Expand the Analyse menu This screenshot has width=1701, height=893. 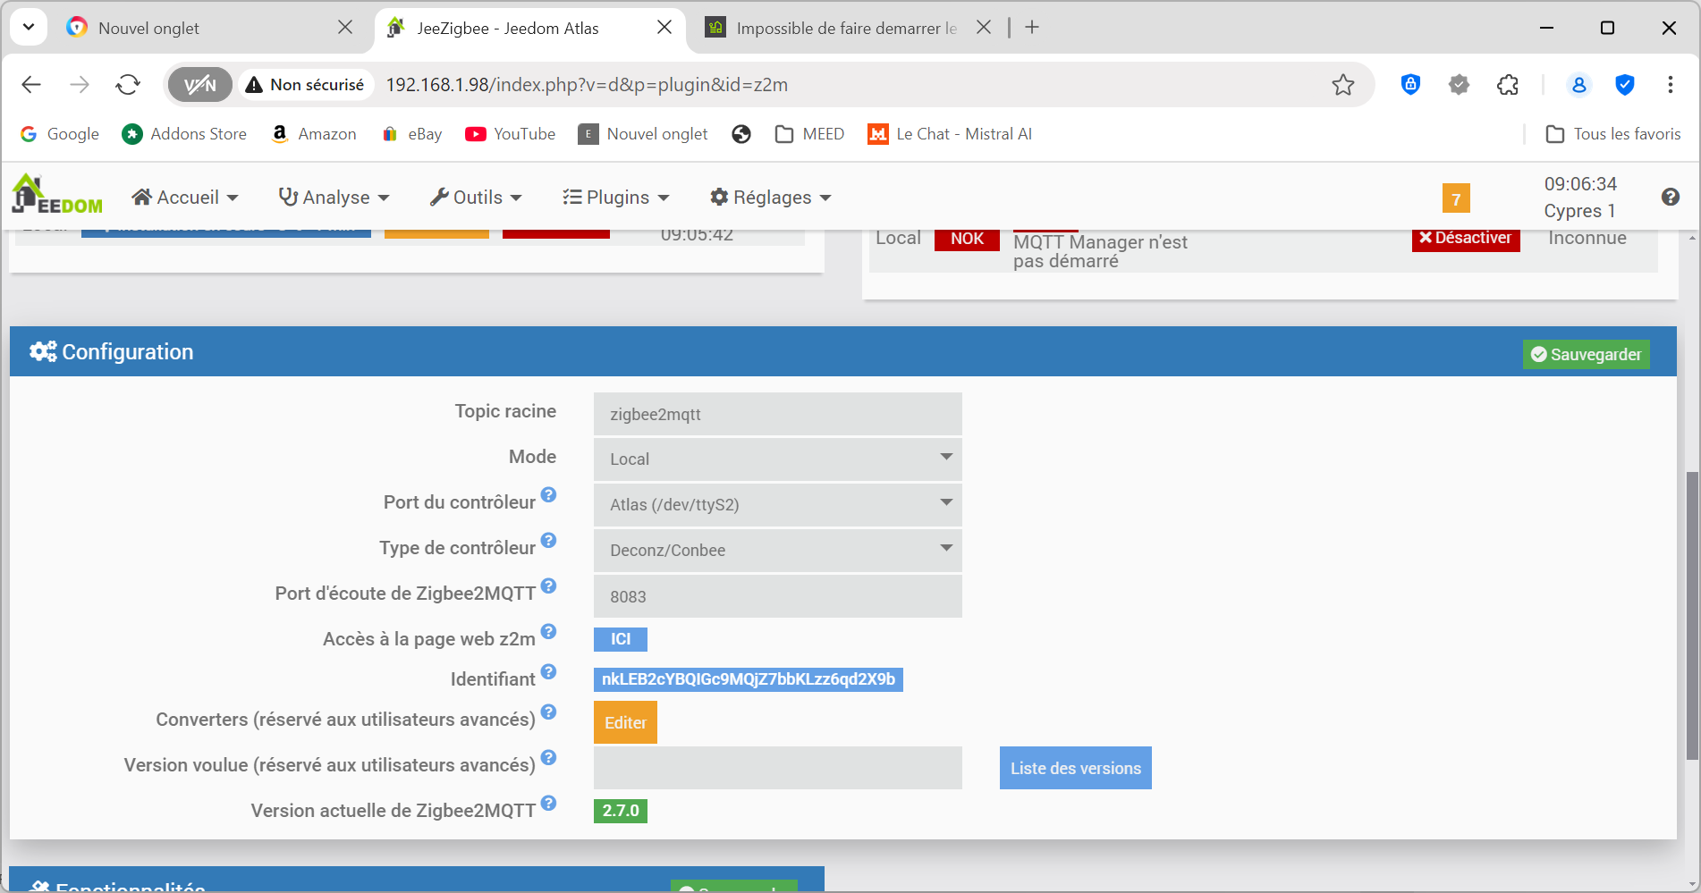(x=334, y=198)
